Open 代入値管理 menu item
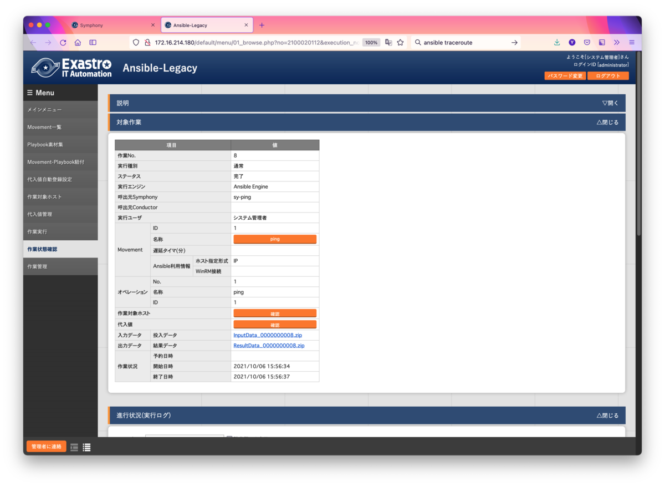The image size is (665, 486). coord(60,214)
